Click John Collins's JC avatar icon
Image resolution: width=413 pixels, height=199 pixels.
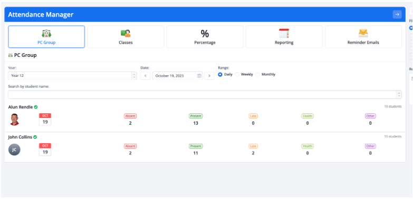pos(14,150)
